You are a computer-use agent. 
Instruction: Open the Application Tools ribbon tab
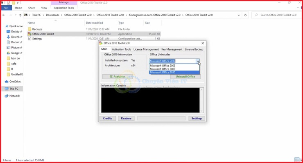pyautogui.click(x=64, y=8)
